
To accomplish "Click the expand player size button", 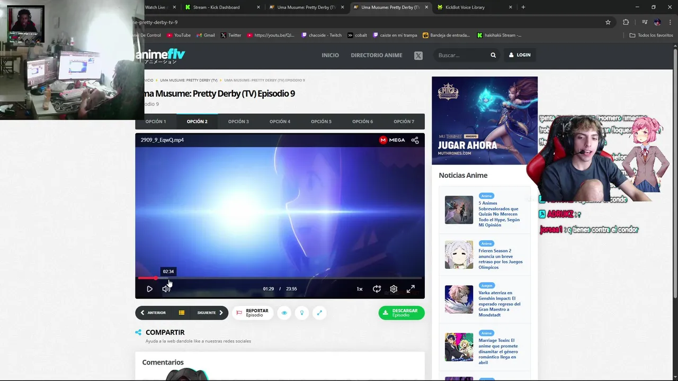I will point(319,313).
